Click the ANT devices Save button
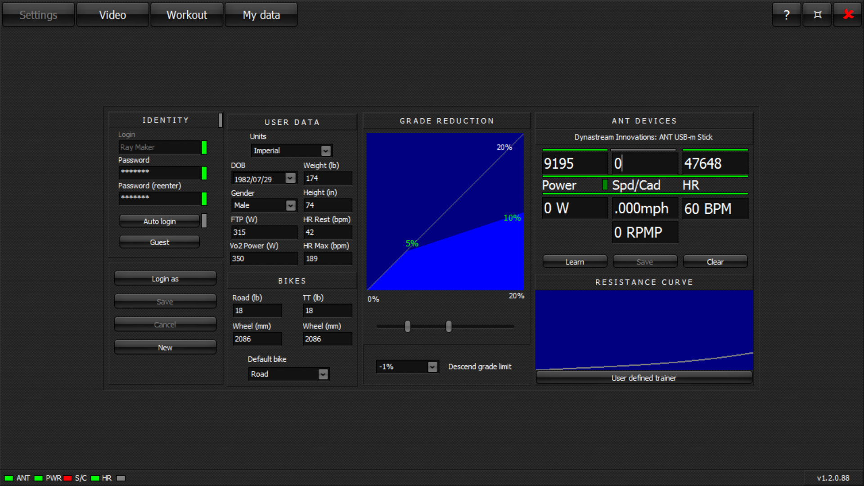The image size is (864, 486). 645,261
